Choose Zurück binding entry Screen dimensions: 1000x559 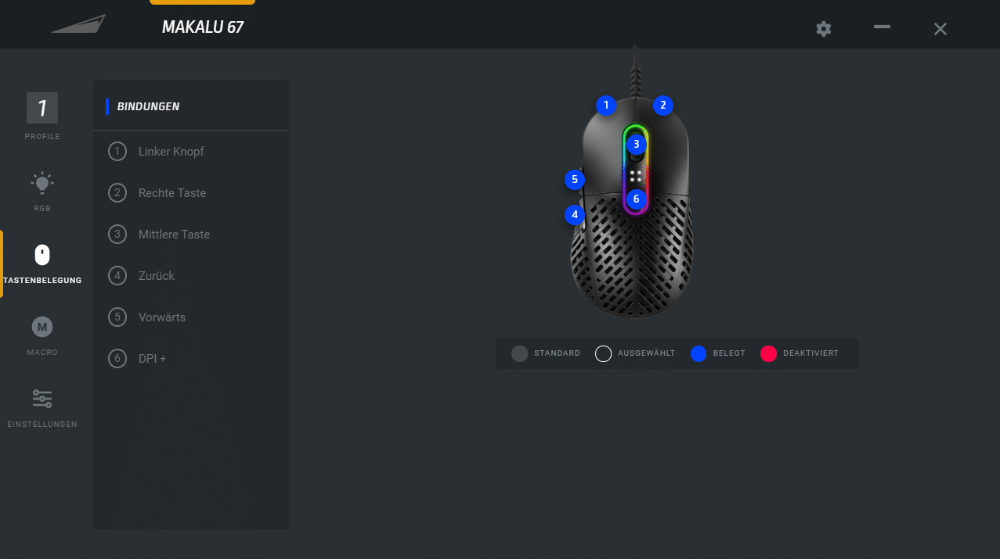point(191,276)
